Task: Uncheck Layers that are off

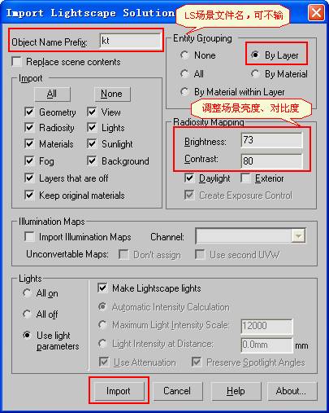Action: coord(29,178)
